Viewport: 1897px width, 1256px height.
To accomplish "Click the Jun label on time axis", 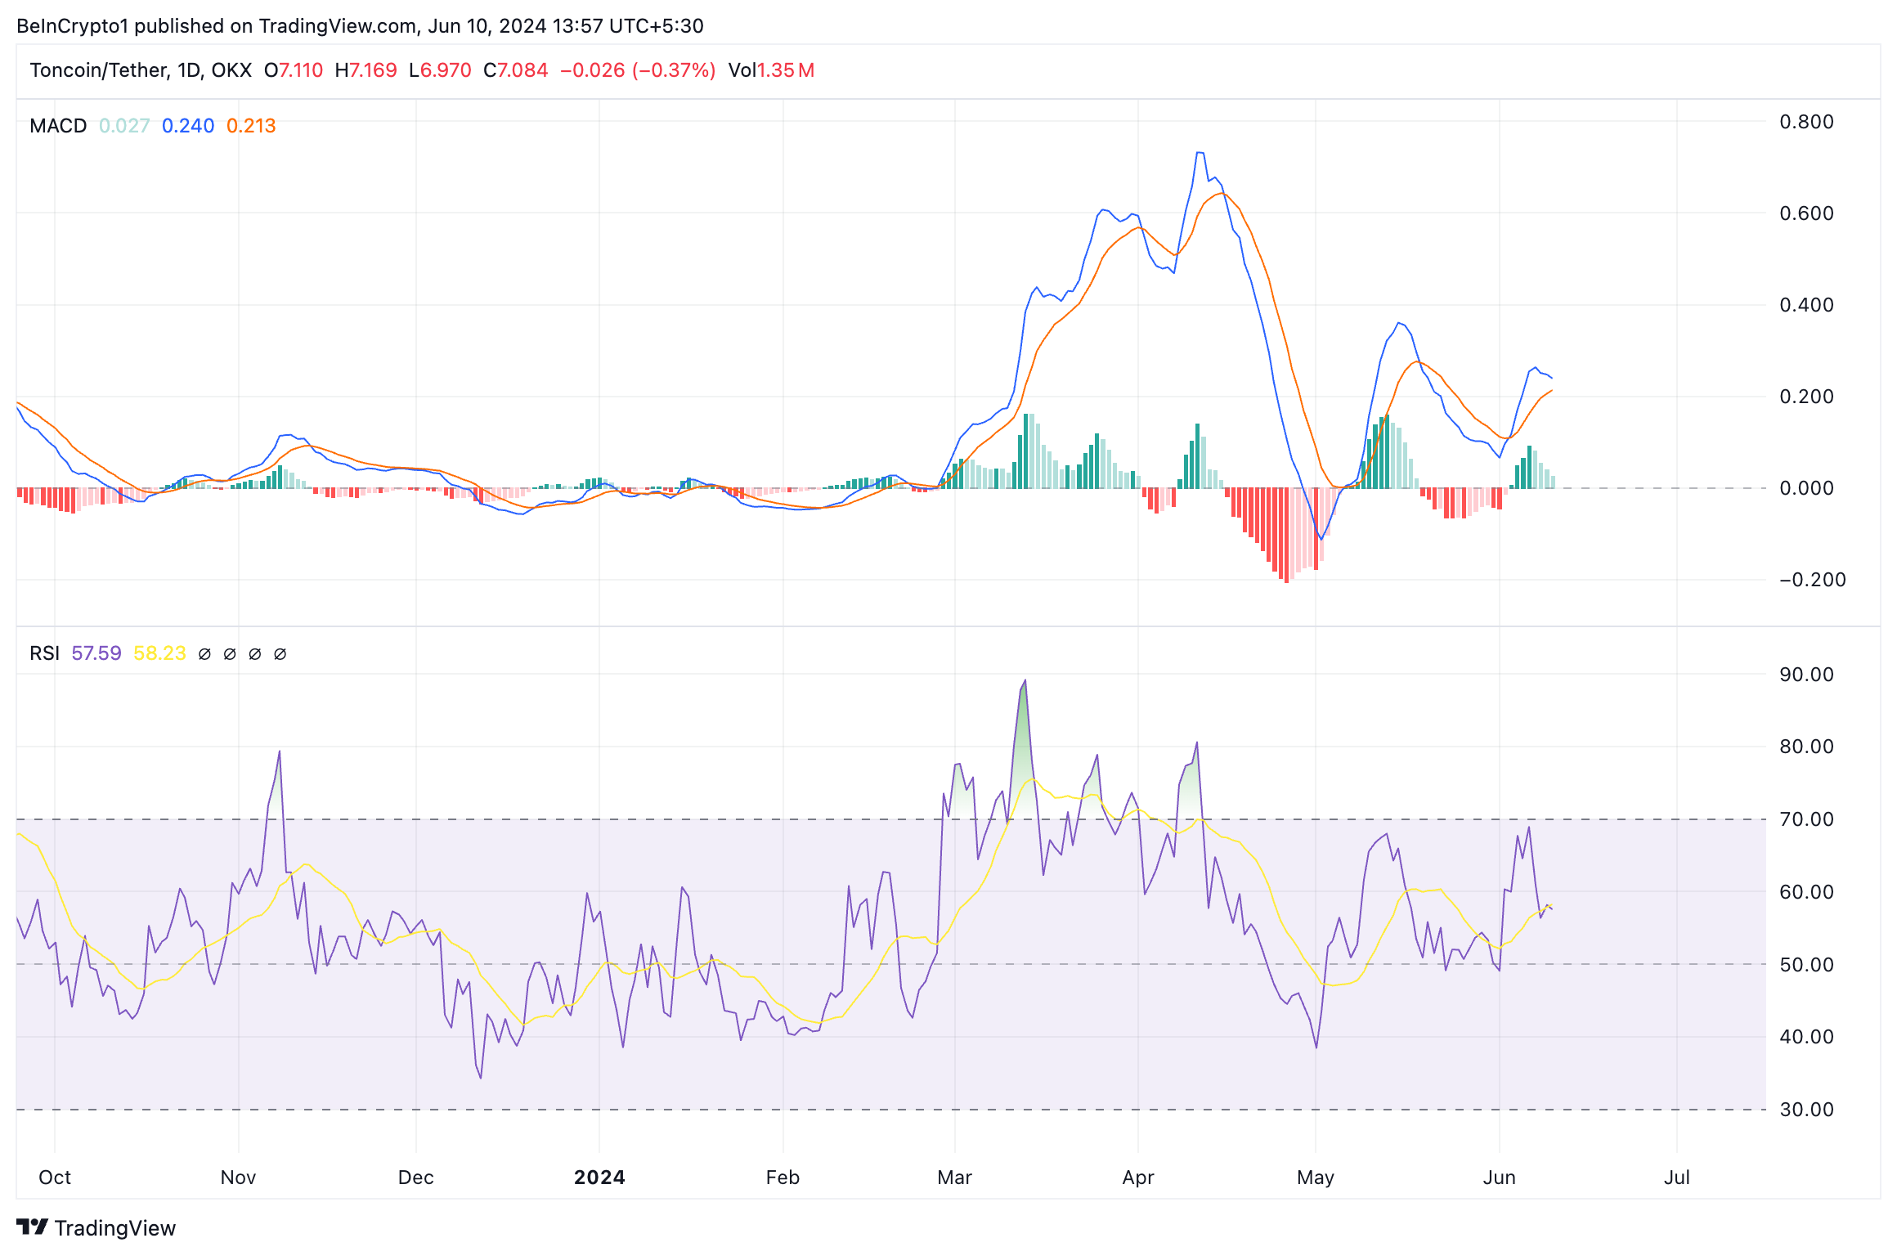I will click(x=1499, y=1177).
